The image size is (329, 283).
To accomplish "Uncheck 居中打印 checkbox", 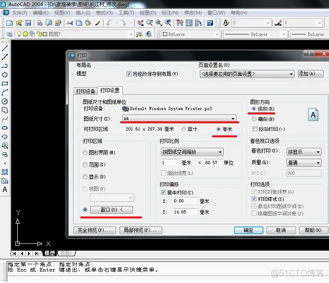I will (163, 192).
